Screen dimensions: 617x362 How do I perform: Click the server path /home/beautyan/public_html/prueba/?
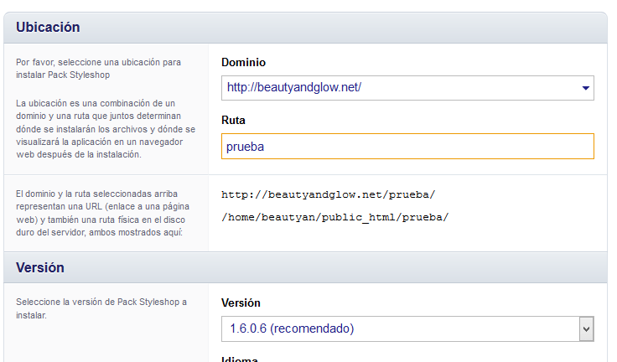pyautogui.click(x=334, y=217)
